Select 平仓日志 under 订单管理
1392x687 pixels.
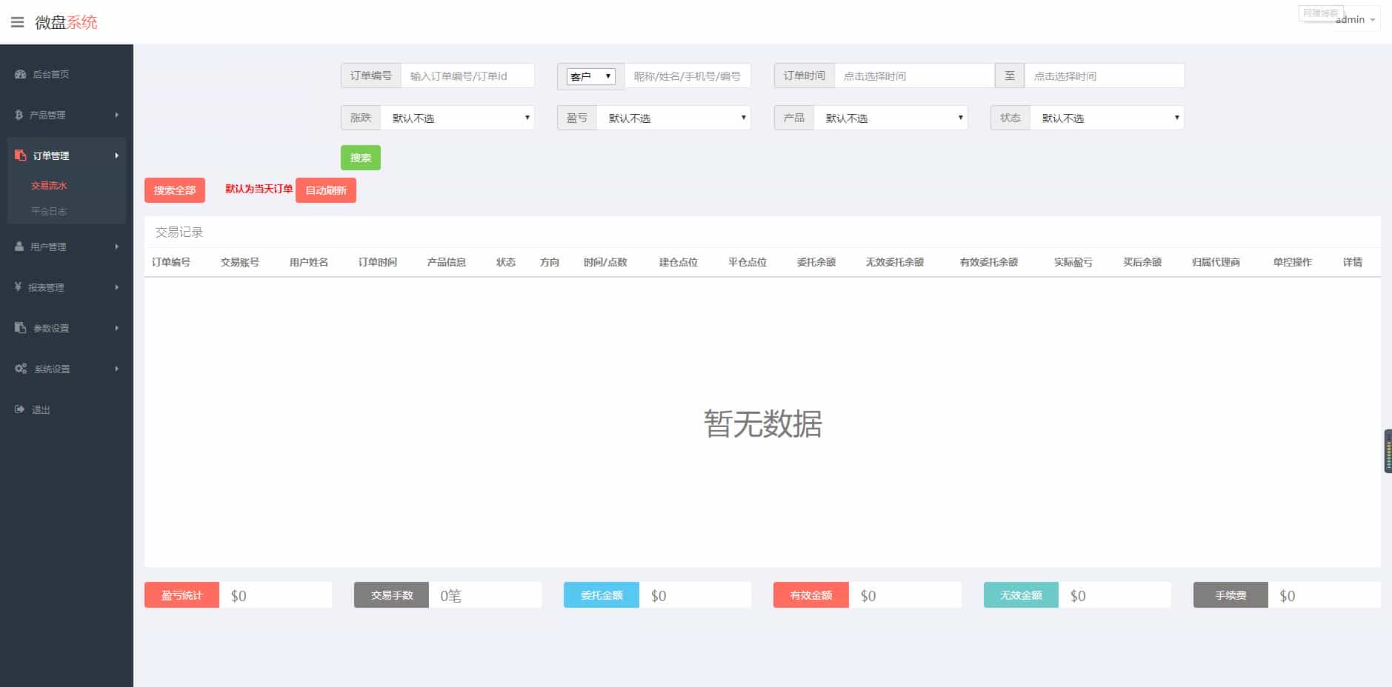pyautogui.click(x=50, y=211)
